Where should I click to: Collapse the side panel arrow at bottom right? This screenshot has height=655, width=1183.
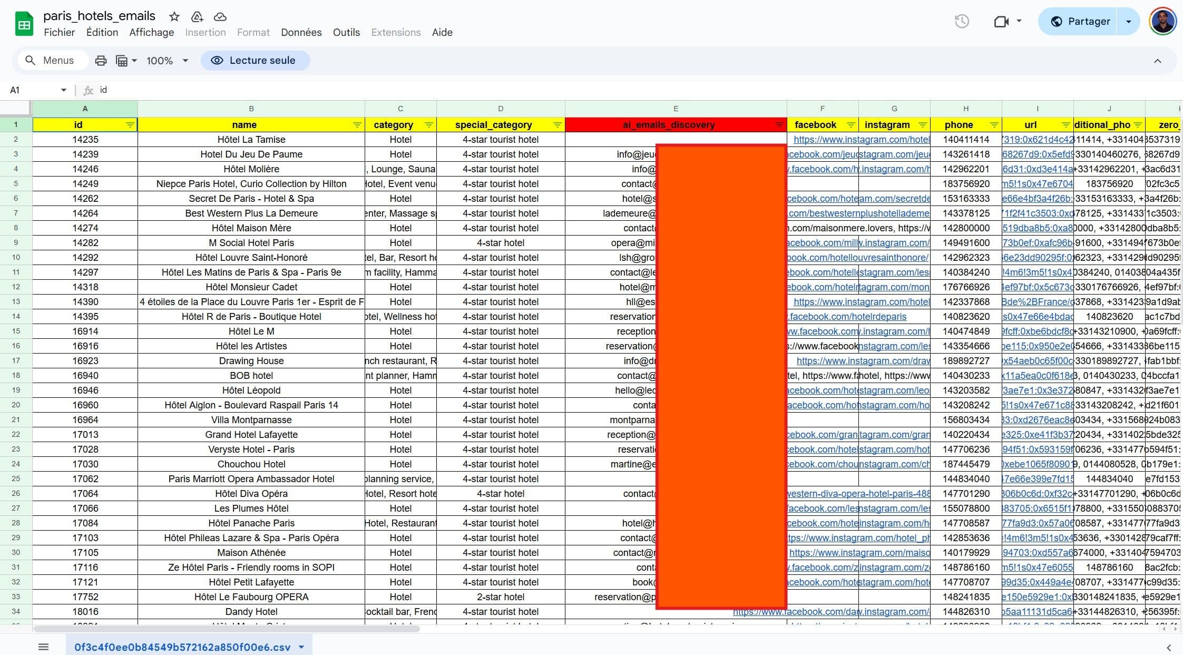coord(1169,647)
